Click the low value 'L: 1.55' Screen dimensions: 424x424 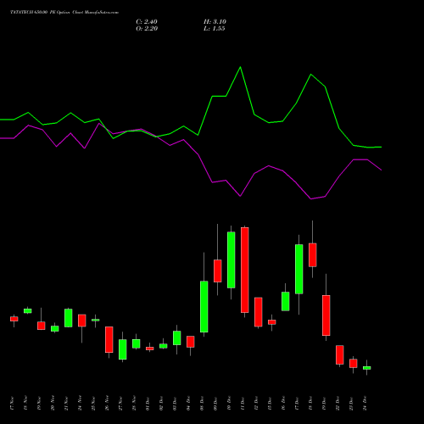(x=215, y=29)
